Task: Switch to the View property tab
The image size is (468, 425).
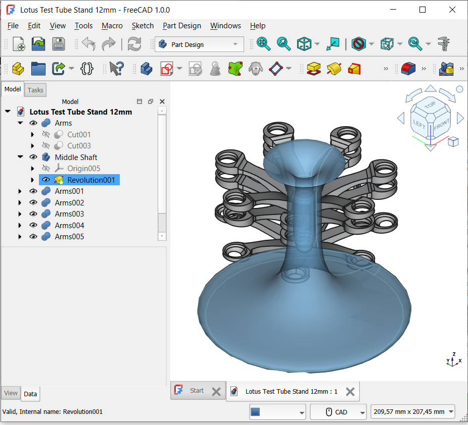Action: pos(11,393)
